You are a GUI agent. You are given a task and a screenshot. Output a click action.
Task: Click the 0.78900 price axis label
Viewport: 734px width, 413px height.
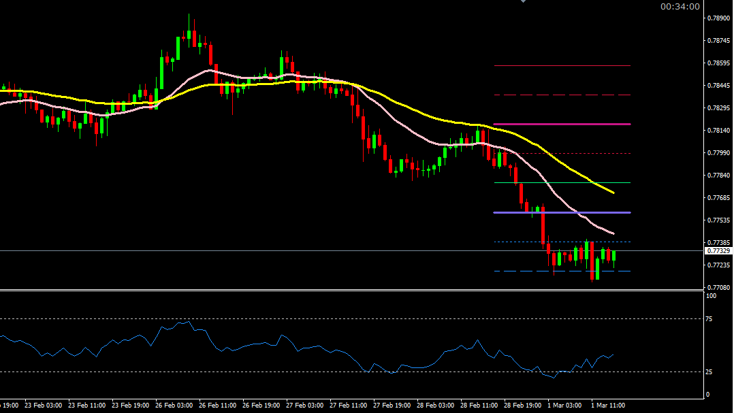click(x=718, y=18)
